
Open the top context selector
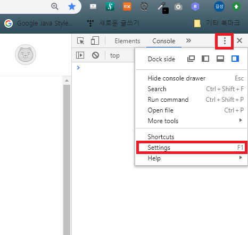pyautogui.click(x=115, y=55)
